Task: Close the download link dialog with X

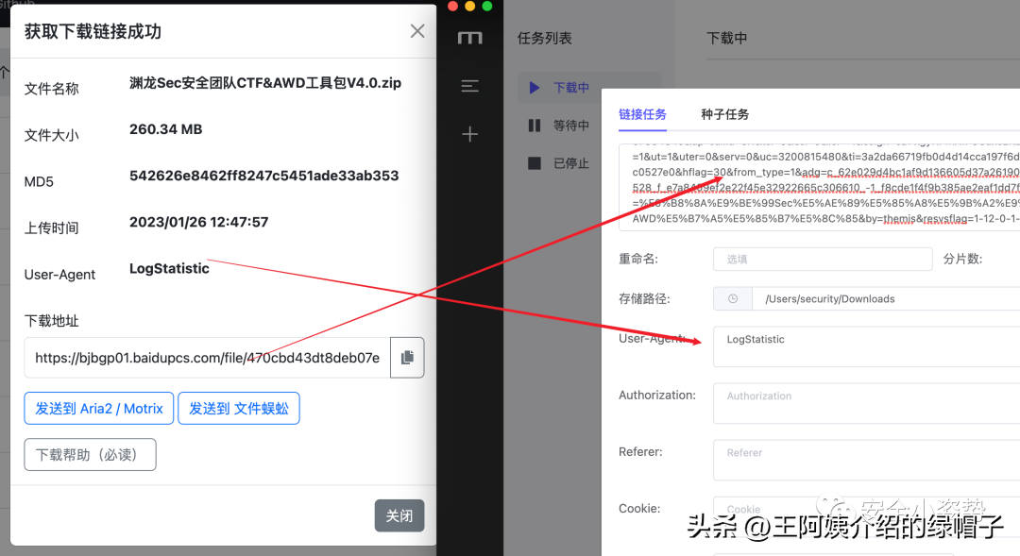Action: point(417,30)
